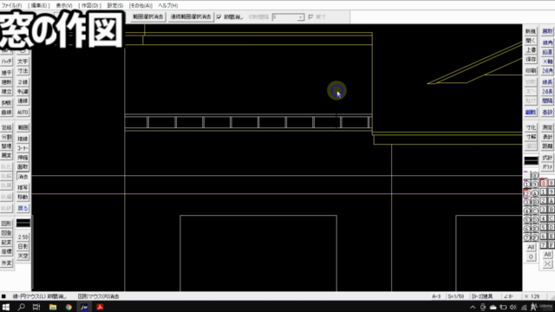This screenshot has width=555, height=312.
Task: Select the コーナー corner tool
Action: click(x=23, y=148)
